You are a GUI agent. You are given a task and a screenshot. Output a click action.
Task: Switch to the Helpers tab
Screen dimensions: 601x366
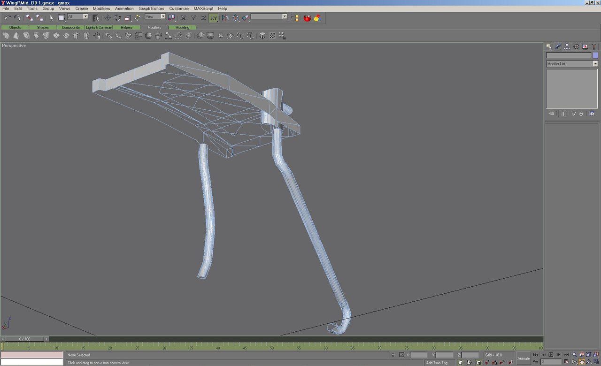[126, 27]
